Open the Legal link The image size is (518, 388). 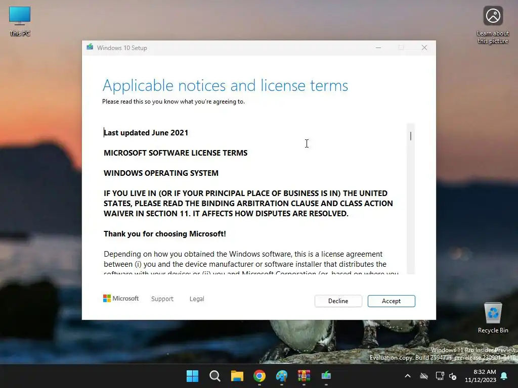coord(197,299)
